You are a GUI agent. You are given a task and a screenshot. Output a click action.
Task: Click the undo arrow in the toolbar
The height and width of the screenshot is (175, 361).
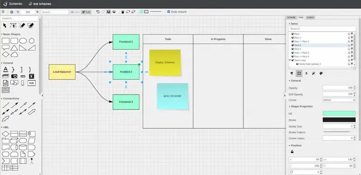[x=98, y=12]
